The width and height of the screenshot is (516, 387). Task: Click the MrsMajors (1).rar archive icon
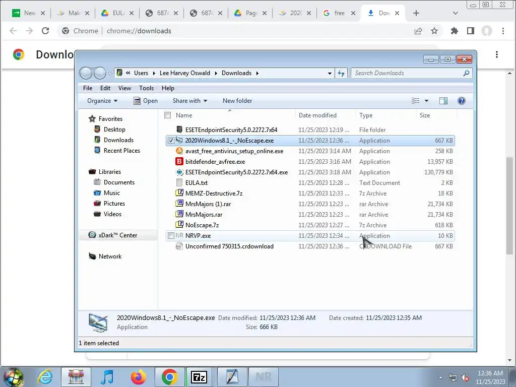click(x=179, y=204)
